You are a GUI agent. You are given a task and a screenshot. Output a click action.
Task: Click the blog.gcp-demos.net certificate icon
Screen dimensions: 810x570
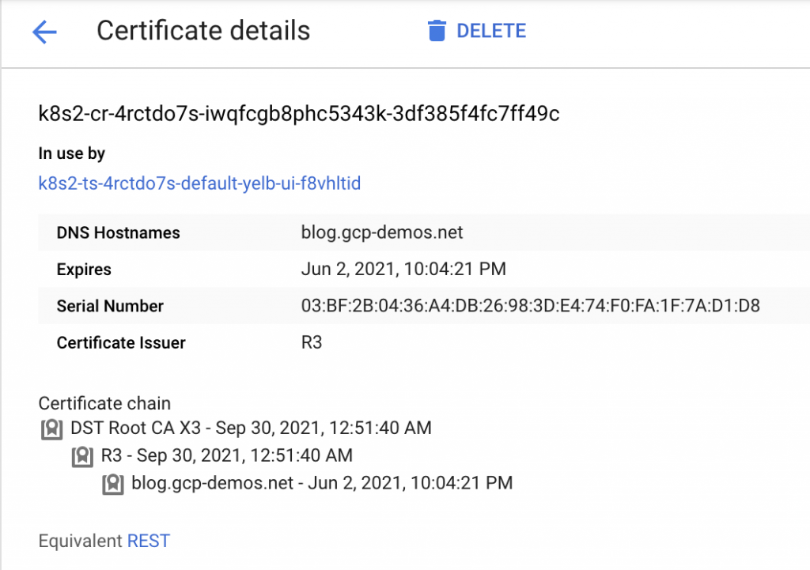113,483
